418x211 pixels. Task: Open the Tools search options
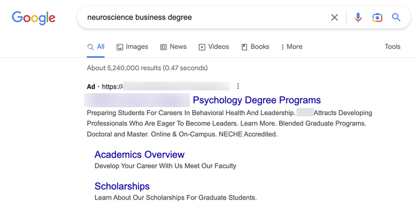(392, 47)
